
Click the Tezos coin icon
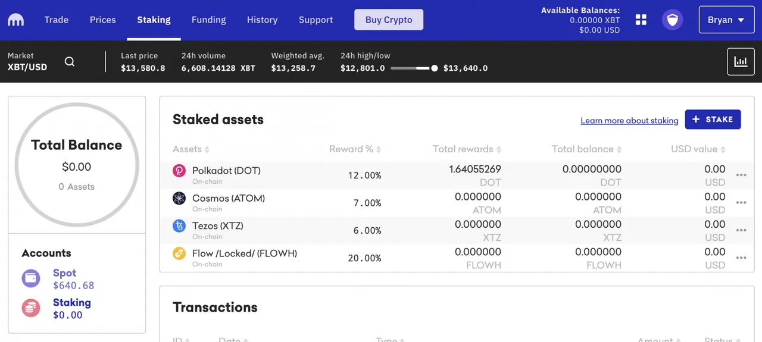pyautogui.click(x=179, y=226)
